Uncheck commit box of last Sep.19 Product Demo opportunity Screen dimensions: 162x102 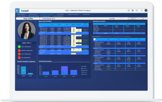coord(74,31)
